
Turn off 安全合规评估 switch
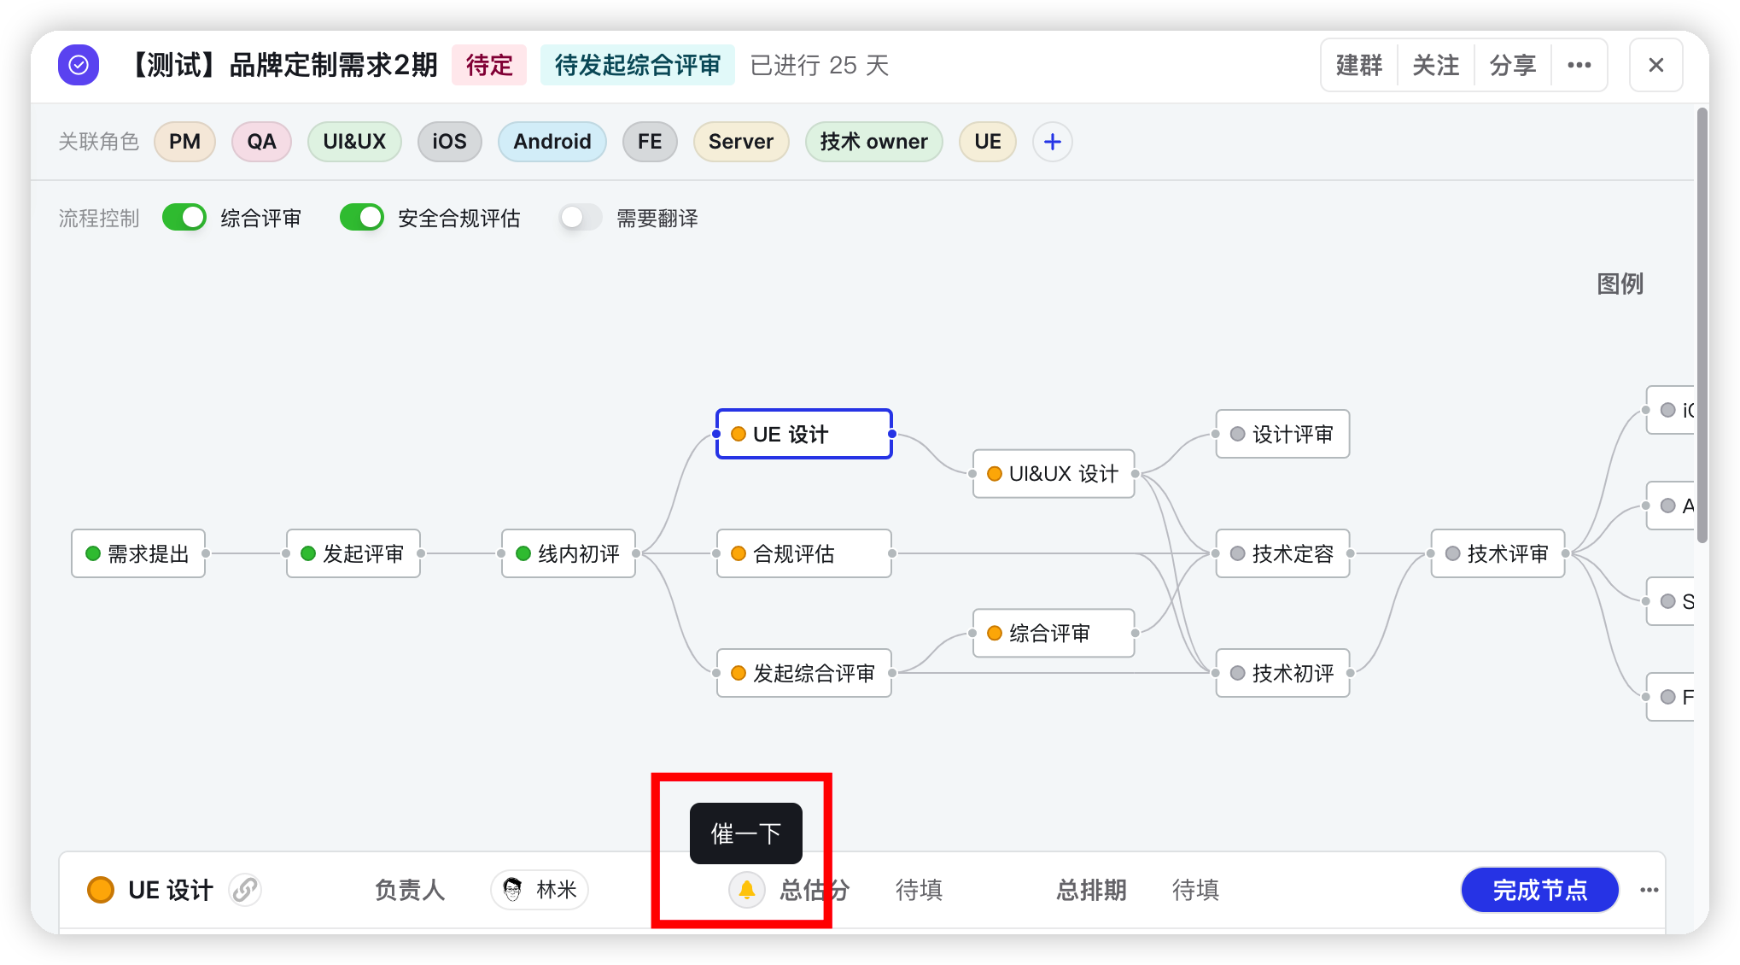[x=362, y=218]
